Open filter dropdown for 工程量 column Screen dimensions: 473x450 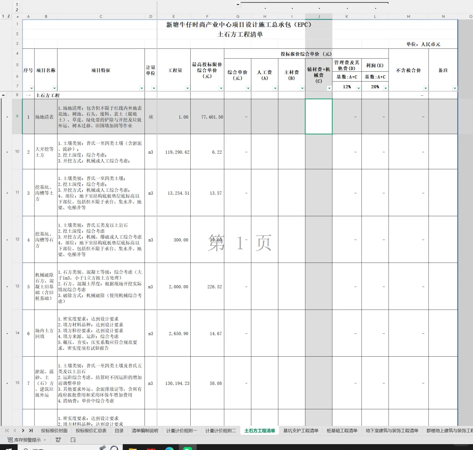[x=187, y=88]
